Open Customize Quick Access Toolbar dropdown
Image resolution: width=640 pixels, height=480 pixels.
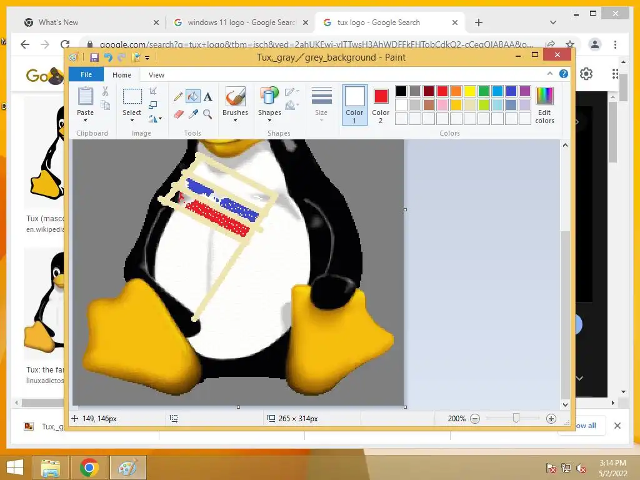(x=147, y=58)
